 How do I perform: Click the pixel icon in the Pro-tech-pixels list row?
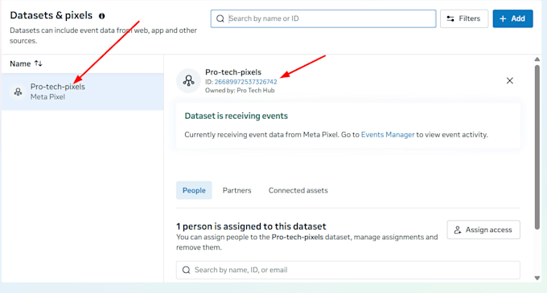[18, 92]
